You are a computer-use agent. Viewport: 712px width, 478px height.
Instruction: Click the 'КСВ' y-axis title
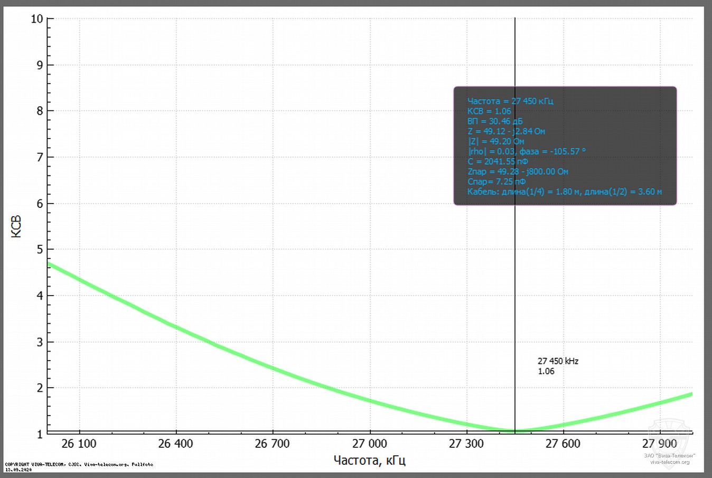click(x=16, y=226)
